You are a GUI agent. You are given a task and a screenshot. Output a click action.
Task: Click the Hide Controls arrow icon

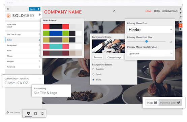coord(8,113)
